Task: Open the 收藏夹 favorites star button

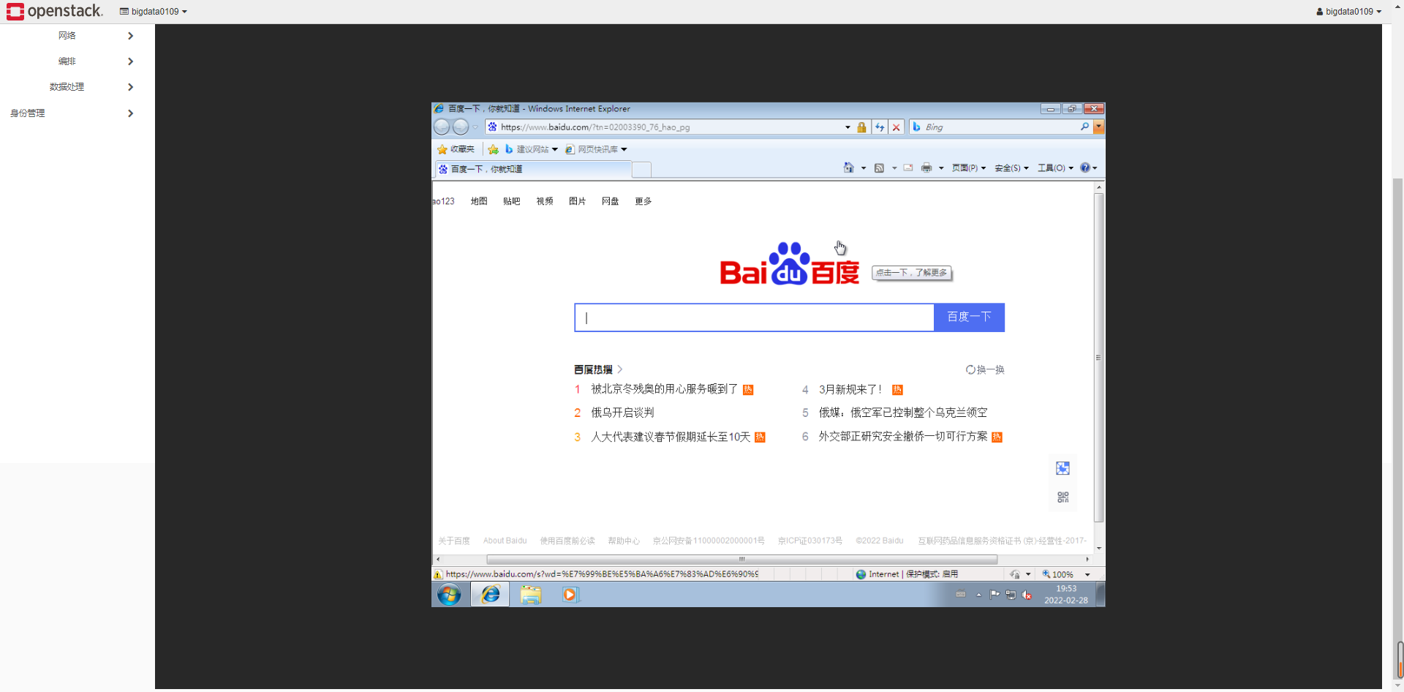Action: (456, 149)
